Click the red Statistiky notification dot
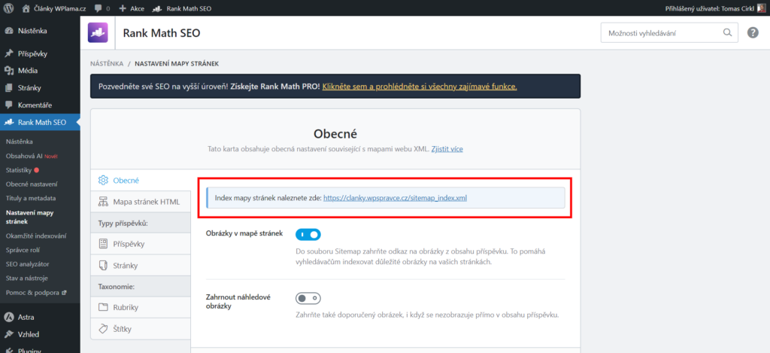The height and width of the screenshot is (353, 770). click(36, 170)
